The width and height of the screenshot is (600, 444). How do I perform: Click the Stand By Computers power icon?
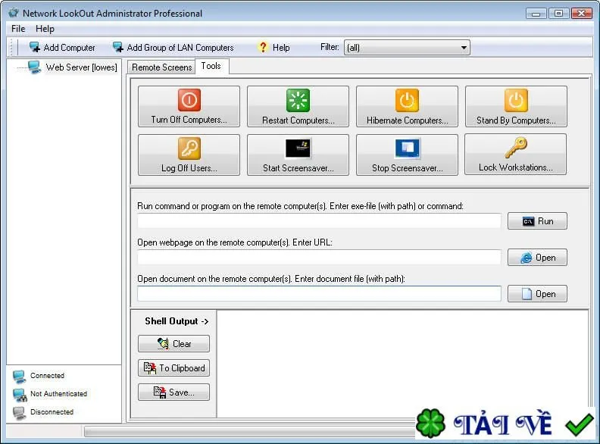516,100
